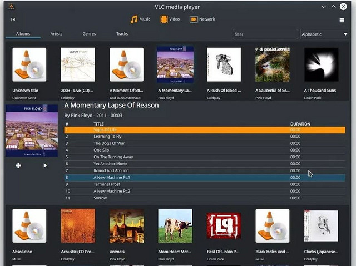Select the Animals album cover
Screen dimensions: 356x266
pos(126,225)
